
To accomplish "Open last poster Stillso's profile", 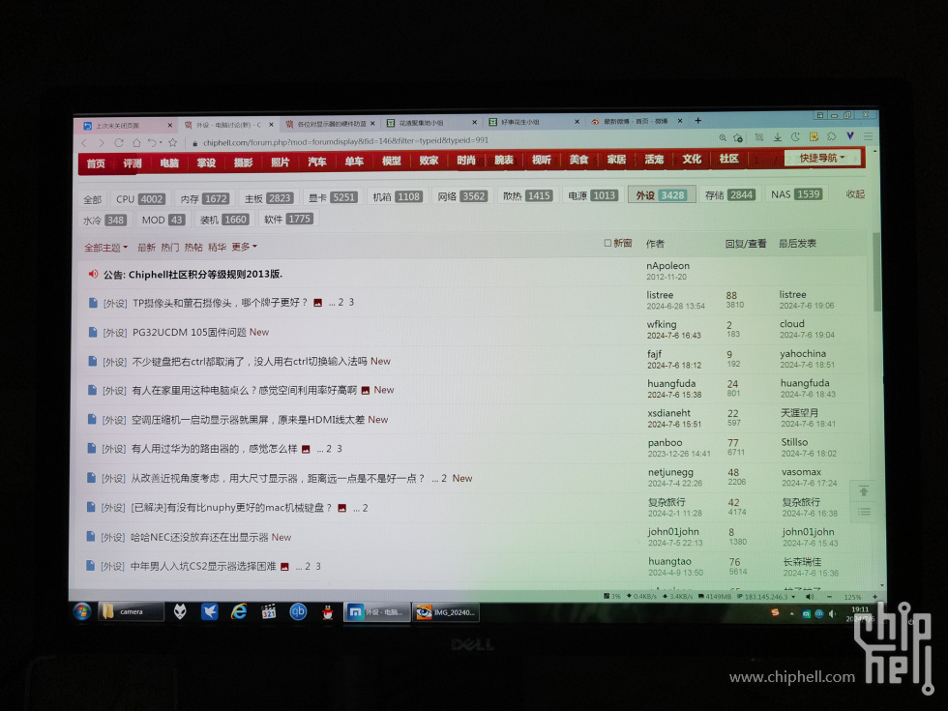I will (794, 442).
